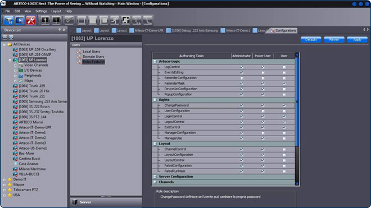Click the Roles Features icon
The height and width of the screenshot is (208, 371).
(79, 62)
